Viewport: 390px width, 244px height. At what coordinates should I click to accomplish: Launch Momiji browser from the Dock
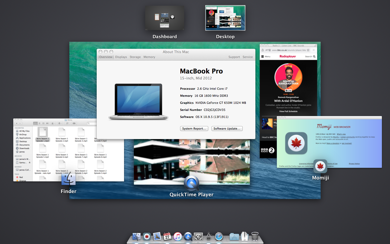point(147,237)
